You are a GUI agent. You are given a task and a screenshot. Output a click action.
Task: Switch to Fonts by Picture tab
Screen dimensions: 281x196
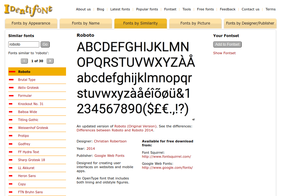click(x=195, y=23)
